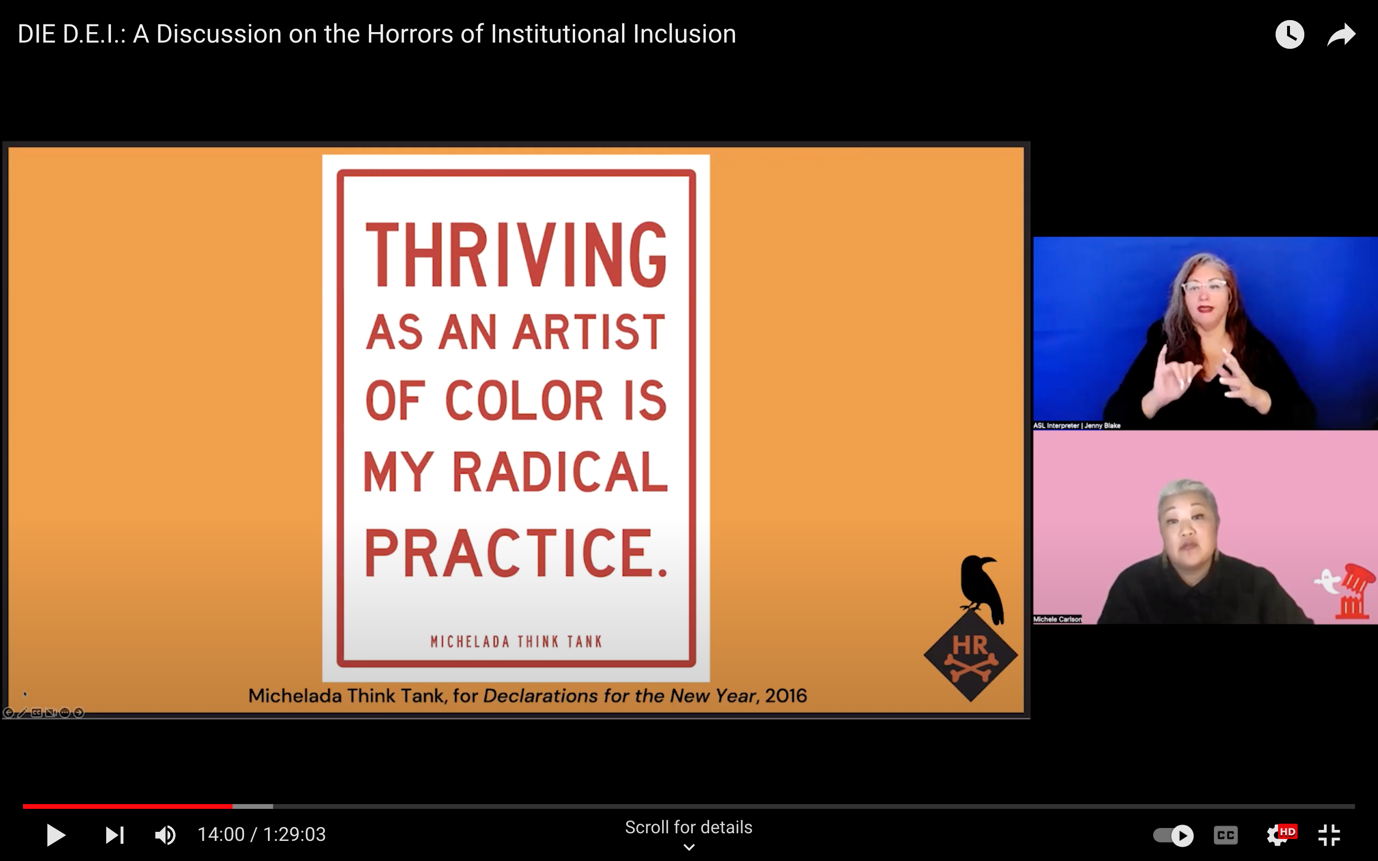The image size is (1378, 861).
Task: Expand details via the down chevron
Action: click(x=689, y=847)
